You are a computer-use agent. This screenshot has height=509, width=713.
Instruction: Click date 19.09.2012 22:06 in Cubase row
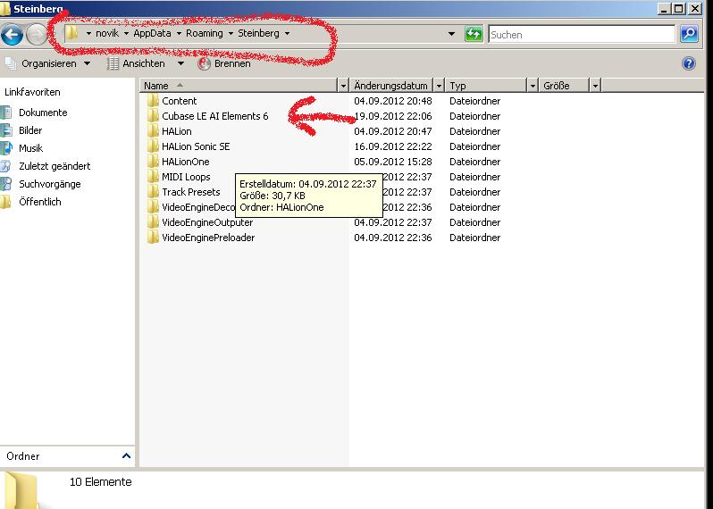[x=393, y=116]
